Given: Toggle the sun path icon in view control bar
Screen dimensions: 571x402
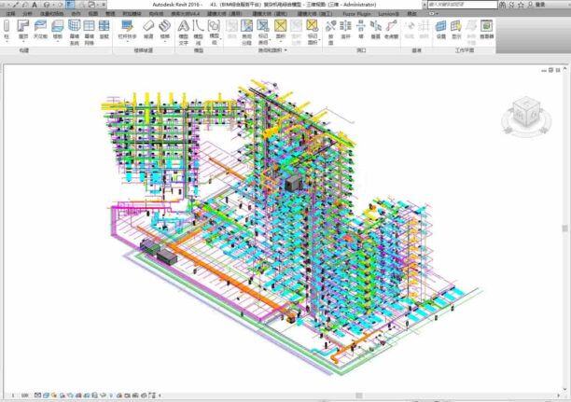Looking at the screenshot, I should (x=54, y=395).
